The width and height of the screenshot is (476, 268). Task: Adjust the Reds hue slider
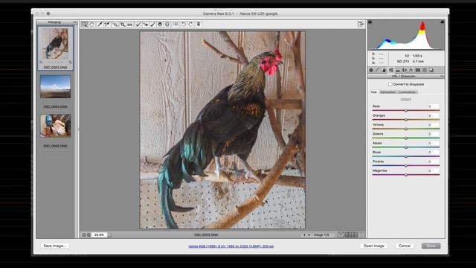pyautogui.click(x=406, y=111)
